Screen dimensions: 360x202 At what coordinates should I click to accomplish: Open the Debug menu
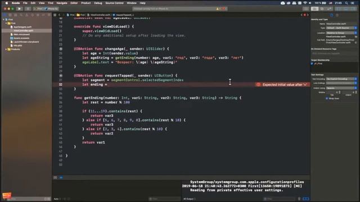[x=98, y=3]
